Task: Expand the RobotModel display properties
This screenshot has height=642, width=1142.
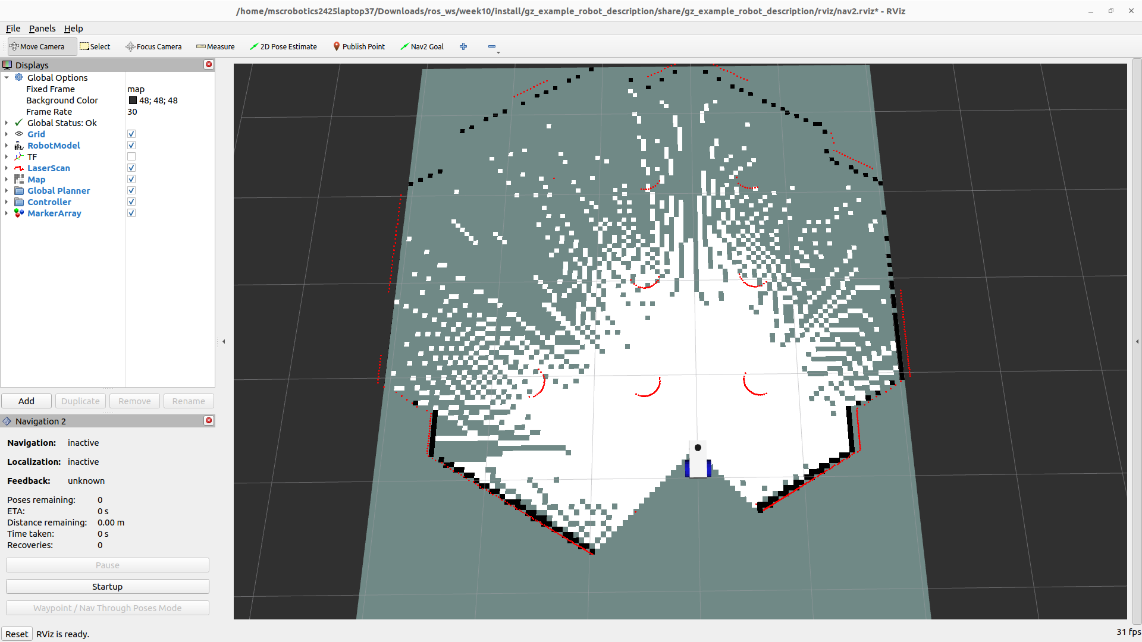Action: pos(7,145)
